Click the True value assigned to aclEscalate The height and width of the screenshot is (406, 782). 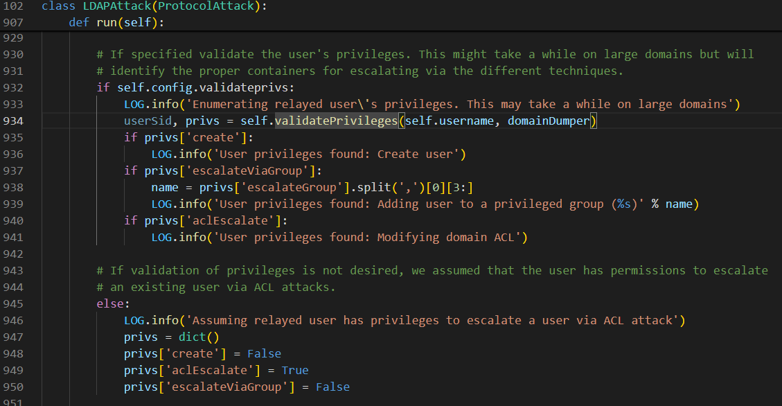click(295, 370)
